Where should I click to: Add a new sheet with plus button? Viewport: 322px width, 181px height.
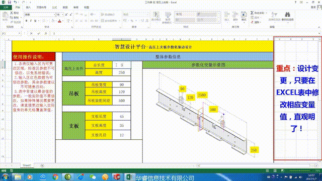coord(42,165)
